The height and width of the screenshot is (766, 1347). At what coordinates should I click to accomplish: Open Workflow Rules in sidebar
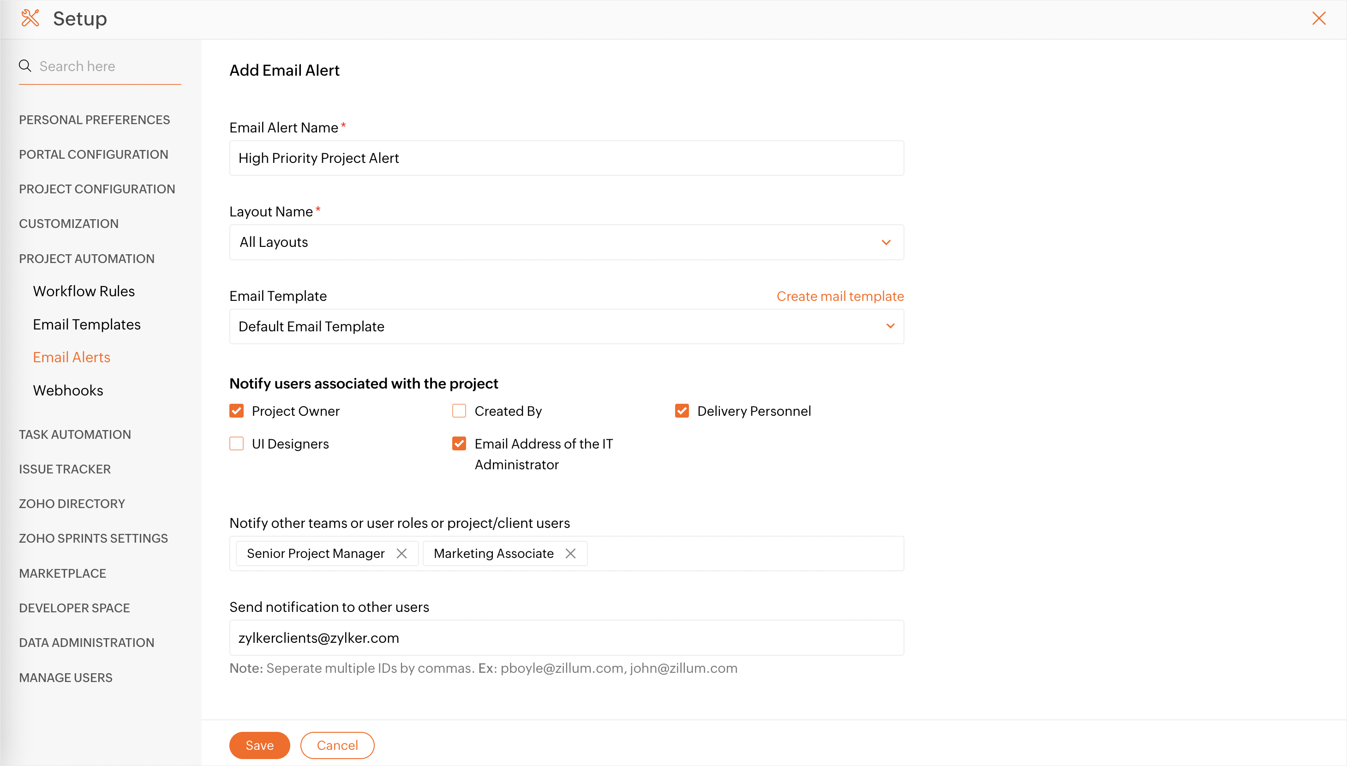[84, 292]
